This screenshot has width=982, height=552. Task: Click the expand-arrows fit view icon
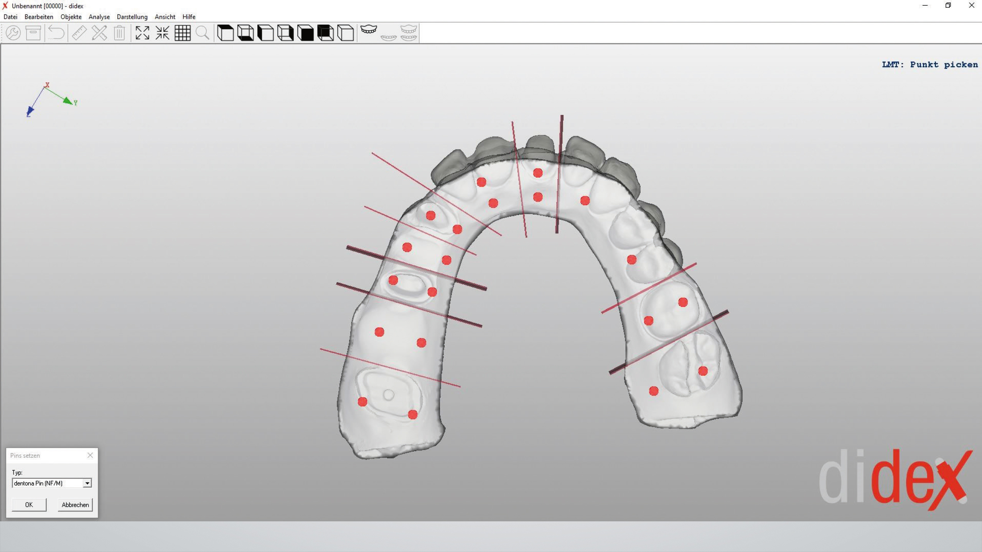click(142, 33)
